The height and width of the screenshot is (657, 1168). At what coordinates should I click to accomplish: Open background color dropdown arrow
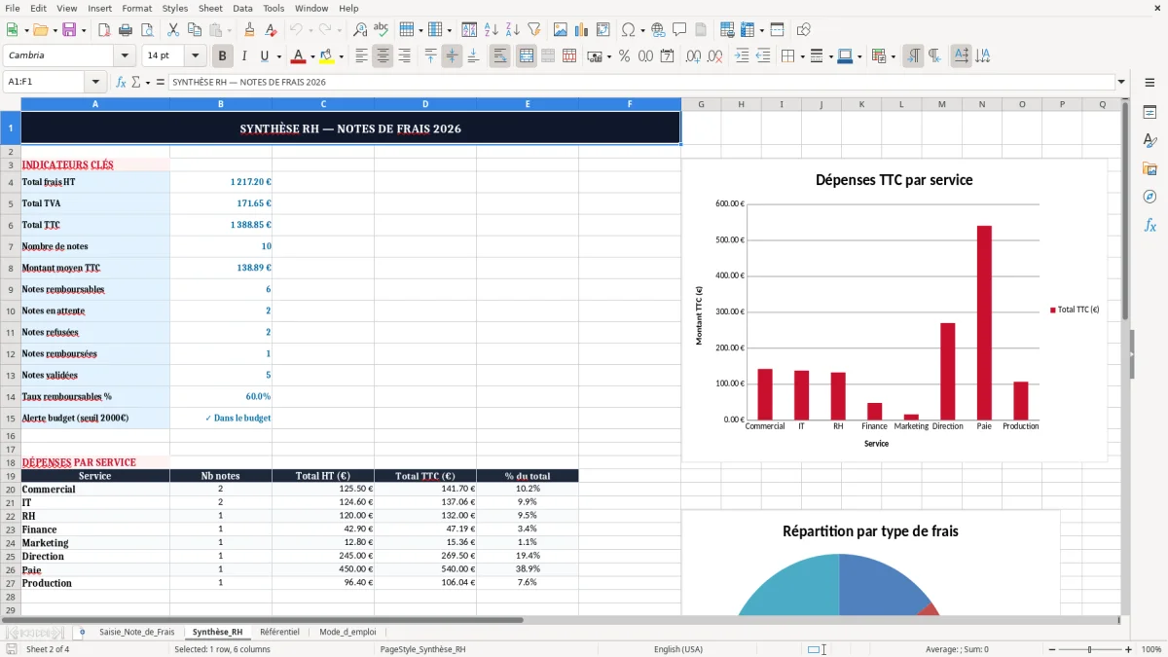coord(341,56)
